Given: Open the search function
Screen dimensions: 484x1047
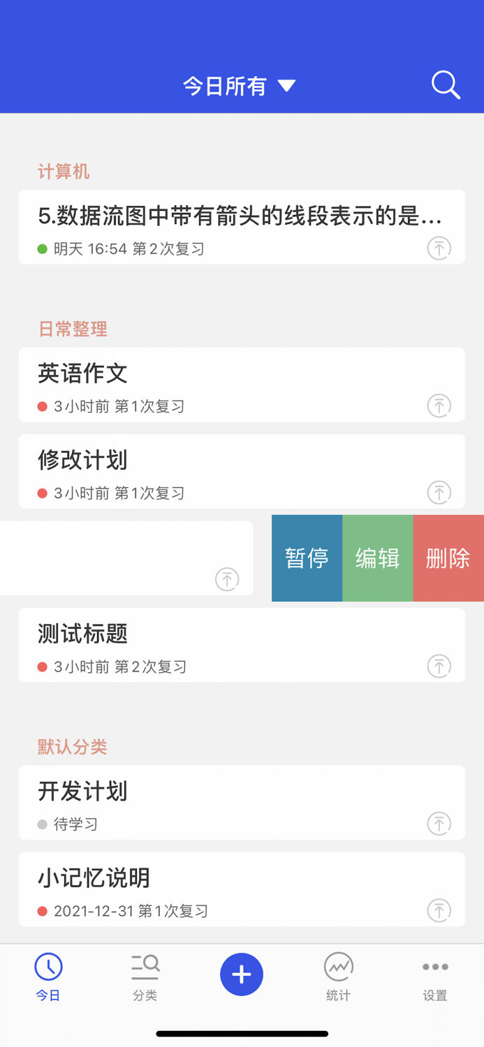Looking at the screenshot, I should (445, 84).
